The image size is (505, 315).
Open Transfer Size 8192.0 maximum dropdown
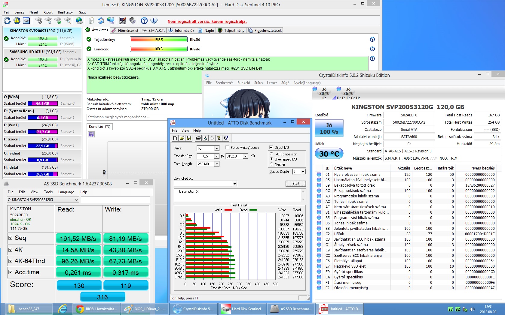[x=246, y=156]
